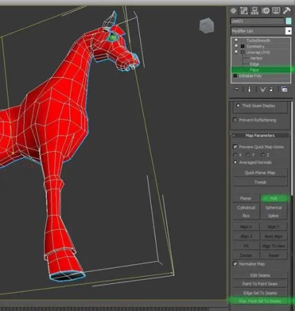Viewport: 295px width, 311px height.
Task: Click Make Unique icon below stack
Action: (262, 89)
